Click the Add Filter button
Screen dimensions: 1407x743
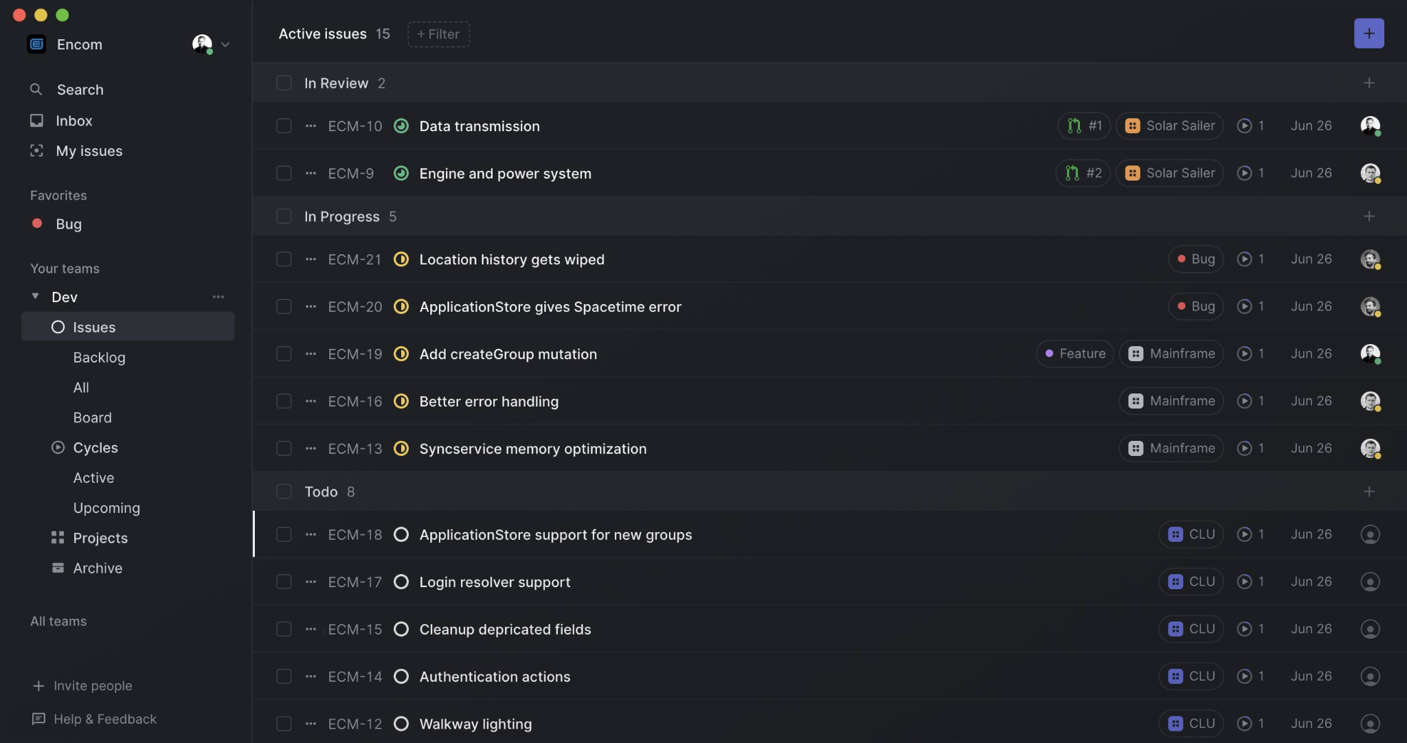(438, 32)
